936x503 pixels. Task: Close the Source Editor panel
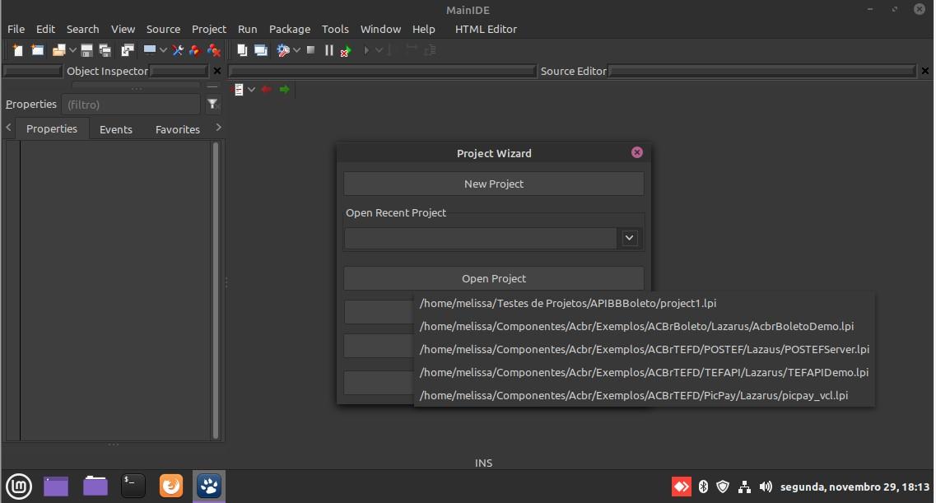[924, 71]
